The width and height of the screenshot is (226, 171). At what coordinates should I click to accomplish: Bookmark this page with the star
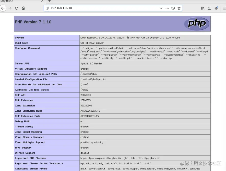(179, 8)
